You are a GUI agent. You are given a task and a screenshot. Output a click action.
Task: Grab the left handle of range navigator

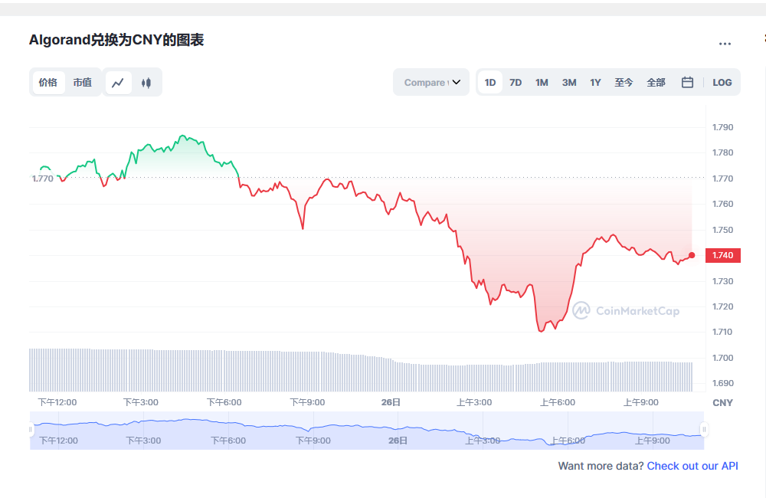[x=31, y=430]
